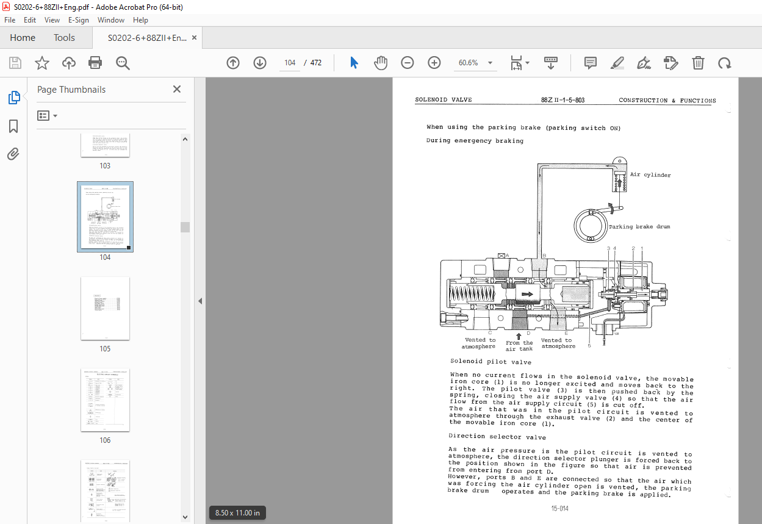Click the 'Parking brake drum' diagram label
762x524 pixels.
pos(639,227)
